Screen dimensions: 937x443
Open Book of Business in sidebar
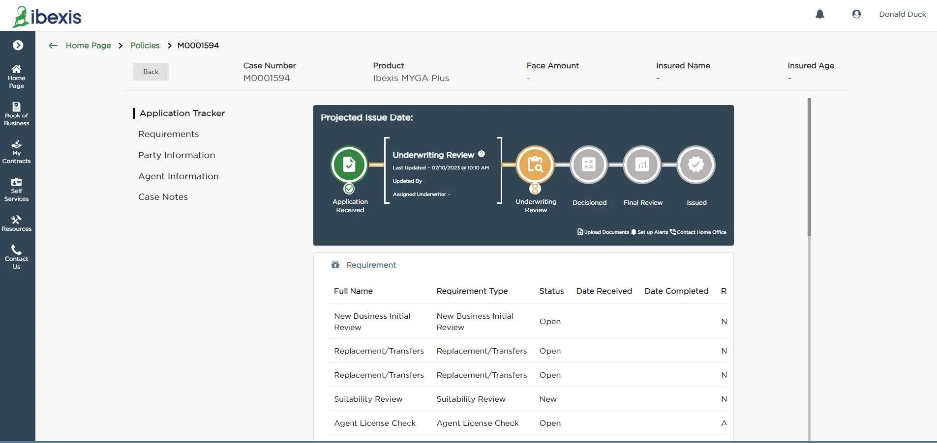click(x=17, y=114)
